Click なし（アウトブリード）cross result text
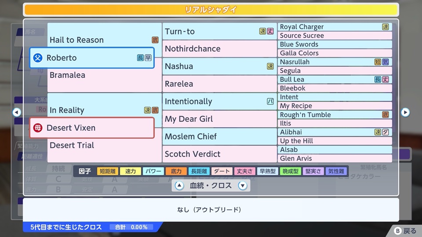The image size is (422, 237). tap(209, 210)
